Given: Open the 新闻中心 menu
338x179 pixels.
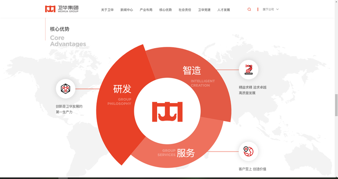Looking at the screenshot, I should [127, 10].
